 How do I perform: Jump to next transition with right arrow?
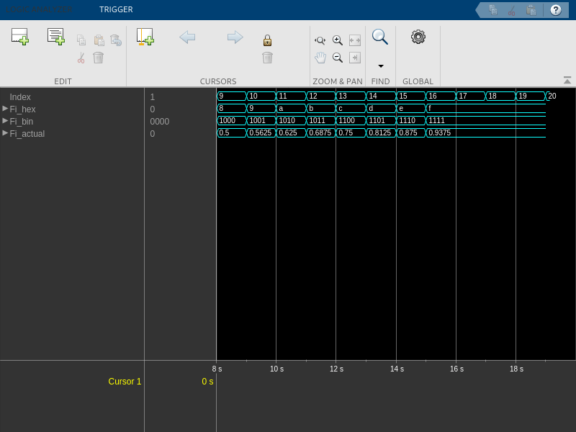coord(235,37)
